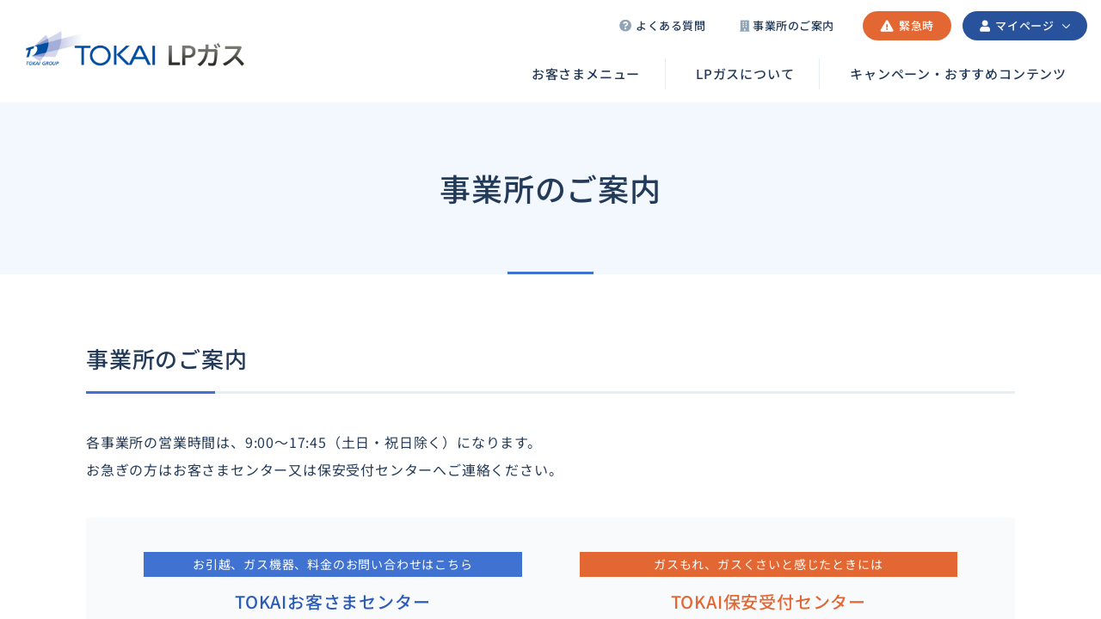Go to 事業所のご案内 header link
The image size is (1101, 619).
[x=792, y=26]
